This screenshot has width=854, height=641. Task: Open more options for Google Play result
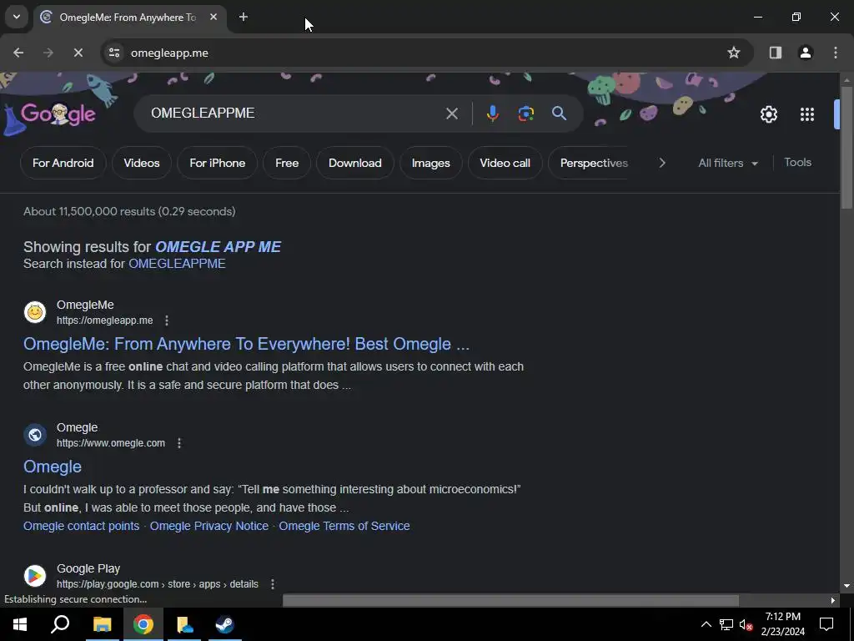(x=273, y=584)
